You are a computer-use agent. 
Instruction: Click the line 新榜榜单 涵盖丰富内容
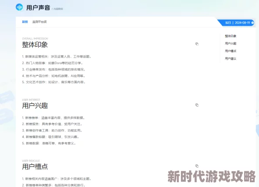(x=54, y=118)
